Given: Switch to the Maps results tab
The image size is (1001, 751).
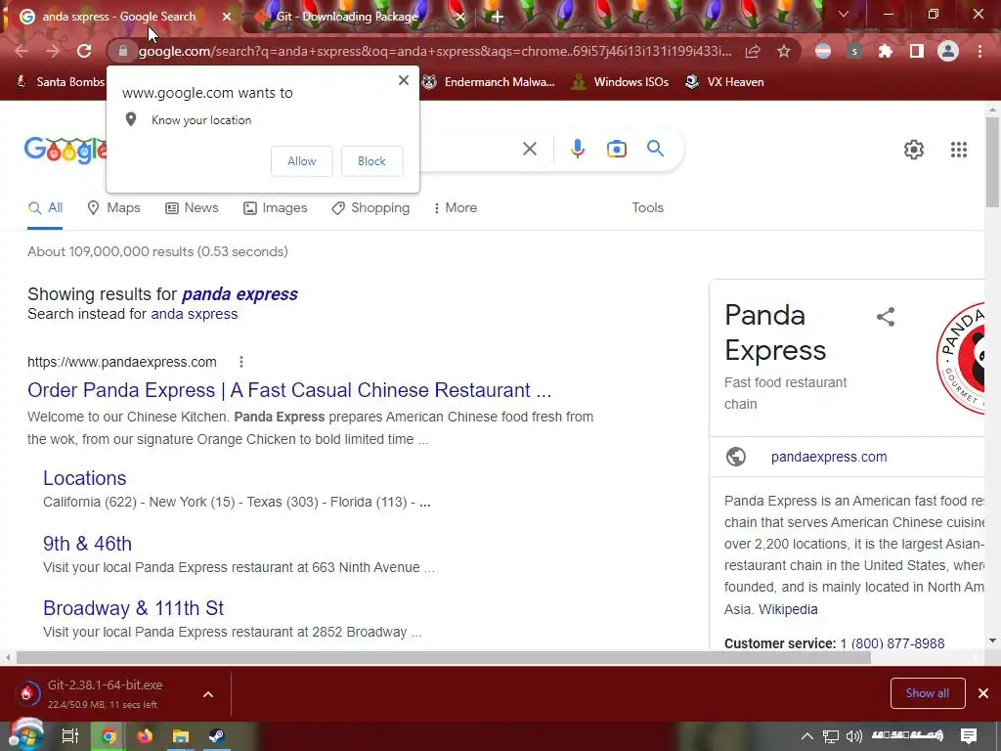Looking at the screenshot, I should [x=113, y=207].
